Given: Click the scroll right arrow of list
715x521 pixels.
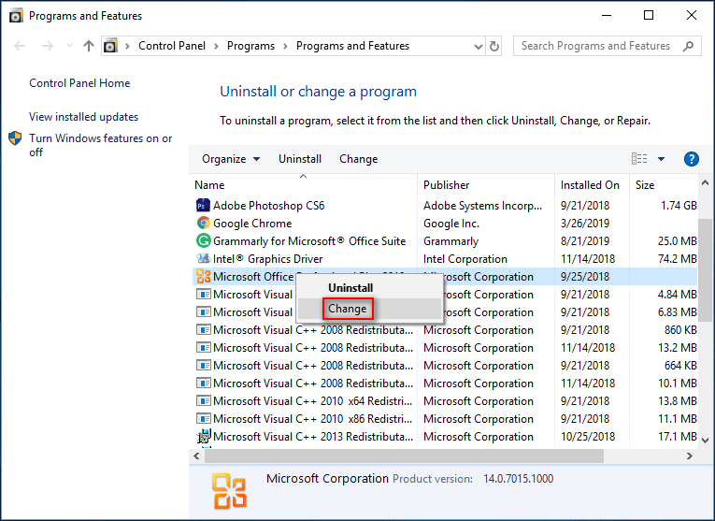Looking at the screenshot, I should tap(690, 456).
